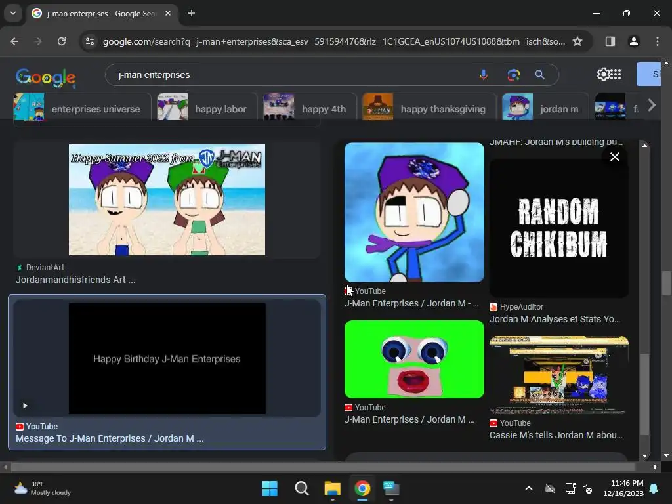This screenshot has width=672, height=504.
Task: Select the 'happy labor' filter chip
Action: pyautogui.click(x=207, y=107)
